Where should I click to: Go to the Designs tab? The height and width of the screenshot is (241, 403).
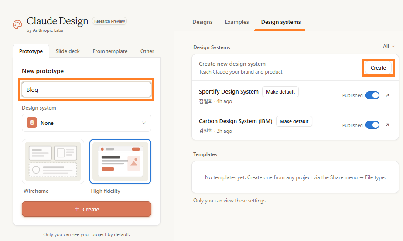202,22
